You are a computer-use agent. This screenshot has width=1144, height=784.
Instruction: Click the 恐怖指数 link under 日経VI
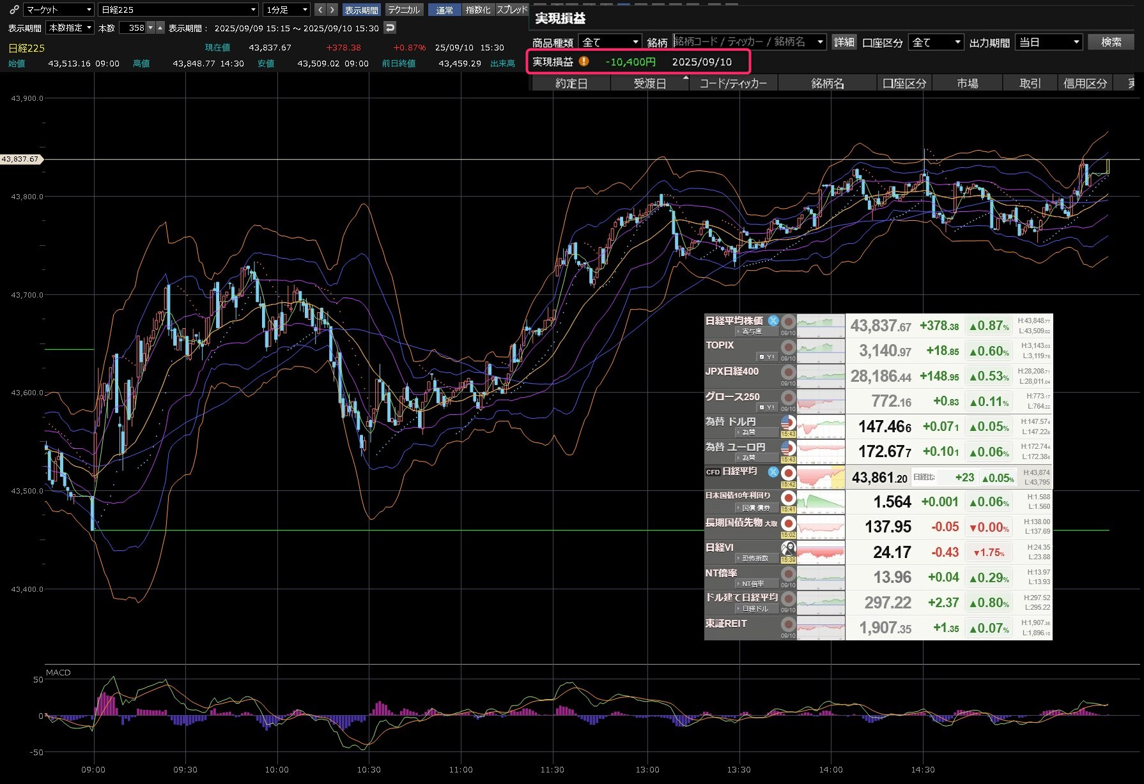pyautogui.click(x=756, y=559)
